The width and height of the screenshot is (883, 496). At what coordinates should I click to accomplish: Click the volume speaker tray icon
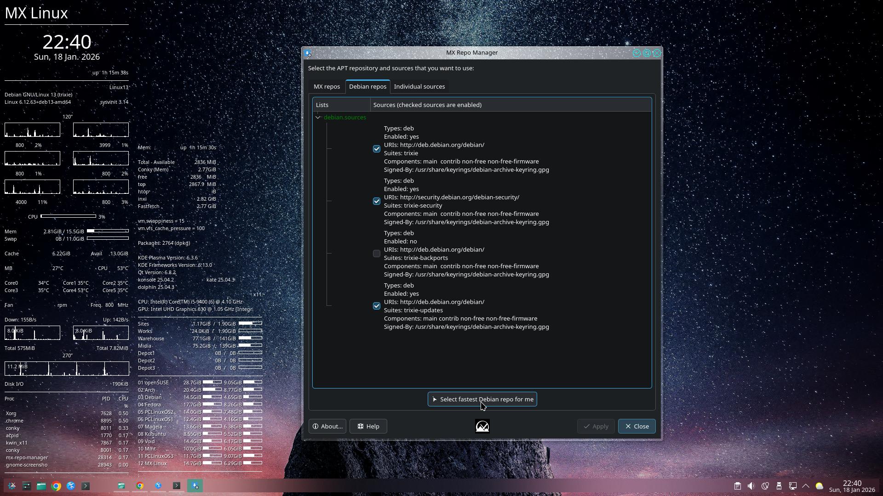(x=751, y=486)
